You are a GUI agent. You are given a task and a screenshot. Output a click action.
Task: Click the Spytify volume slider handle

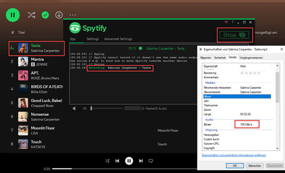[91, 108]
